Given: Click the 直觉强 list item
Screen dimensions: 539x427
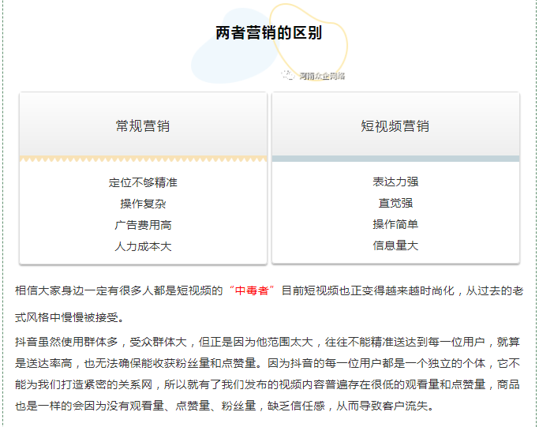Looking at the screenshot, I should [x=395, y=203].
